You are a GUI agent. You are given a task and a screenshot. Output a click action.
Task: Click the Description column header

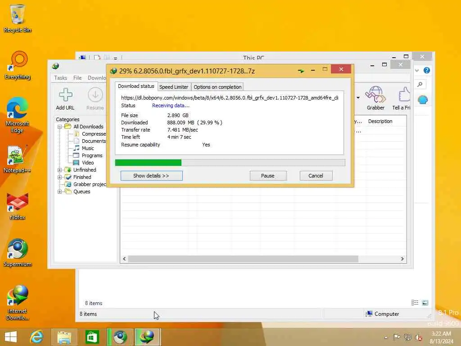[380, 121]
